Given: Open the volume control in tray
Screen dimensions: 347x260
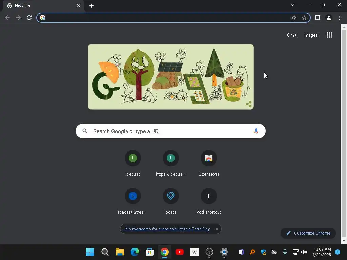Looking at the screenshot, I should pos(304,252).
